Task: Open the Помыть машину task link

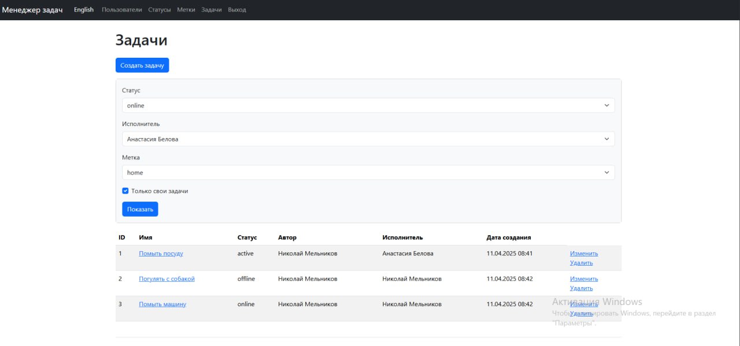Action: click(x=162, y=304)
